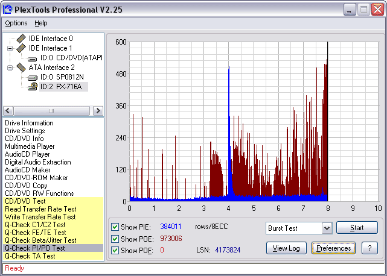The height and width of the screenshot is (276, 387).
Task: Select the IDE Interface 0 chip icon
Action: [21, 39]
